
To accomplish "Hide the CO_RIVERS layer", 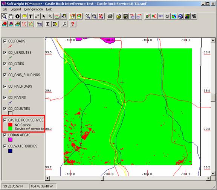I will 5,97.
